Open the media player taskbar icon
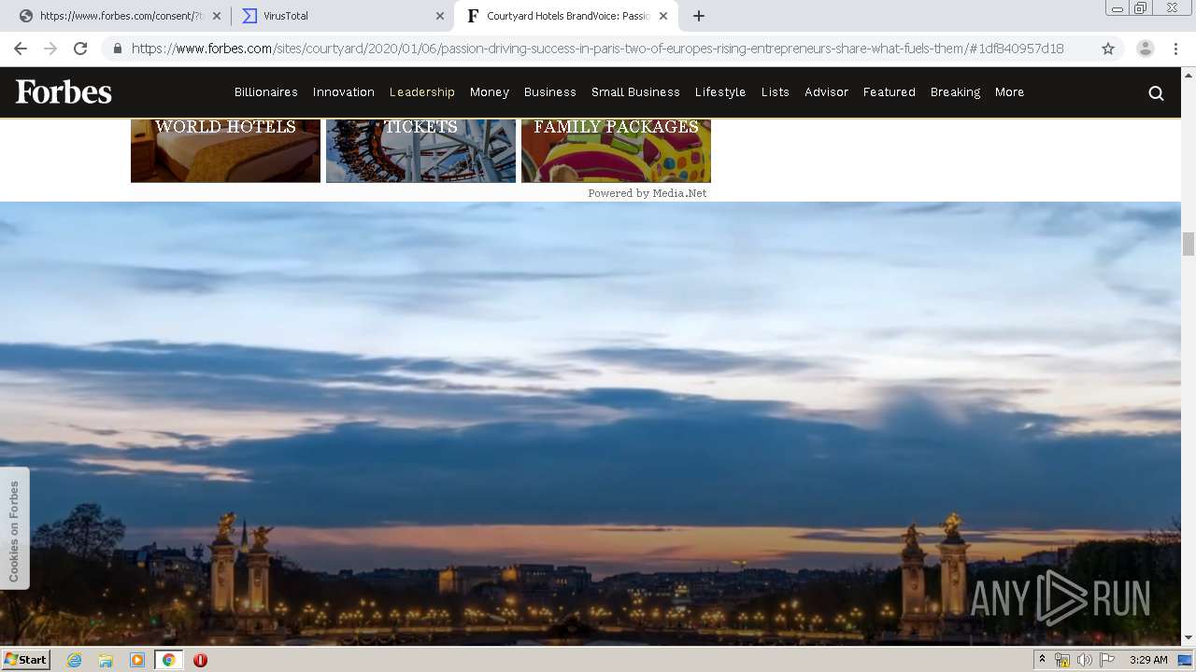The image size is (1196, 672). [x=137, y=660]
